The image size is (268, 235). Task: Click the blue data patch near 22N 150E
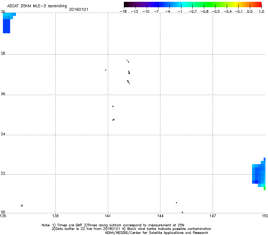point(259,174)
